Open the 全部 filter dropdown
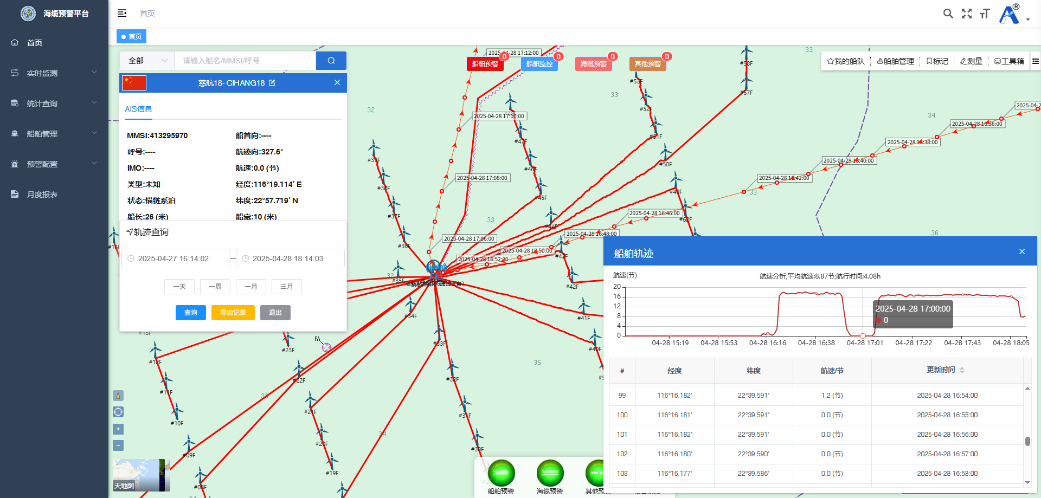 coord(147,61)
